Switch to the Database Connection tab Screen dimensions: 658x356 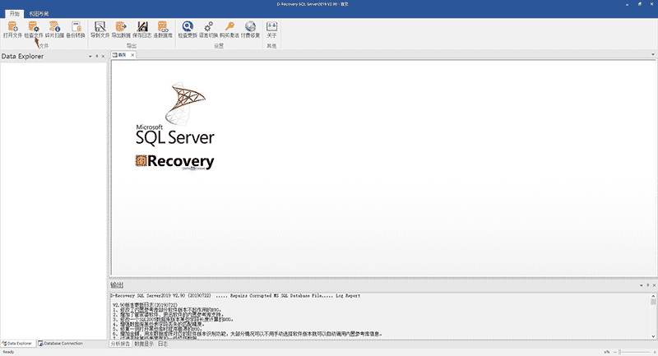click(60, 344)
